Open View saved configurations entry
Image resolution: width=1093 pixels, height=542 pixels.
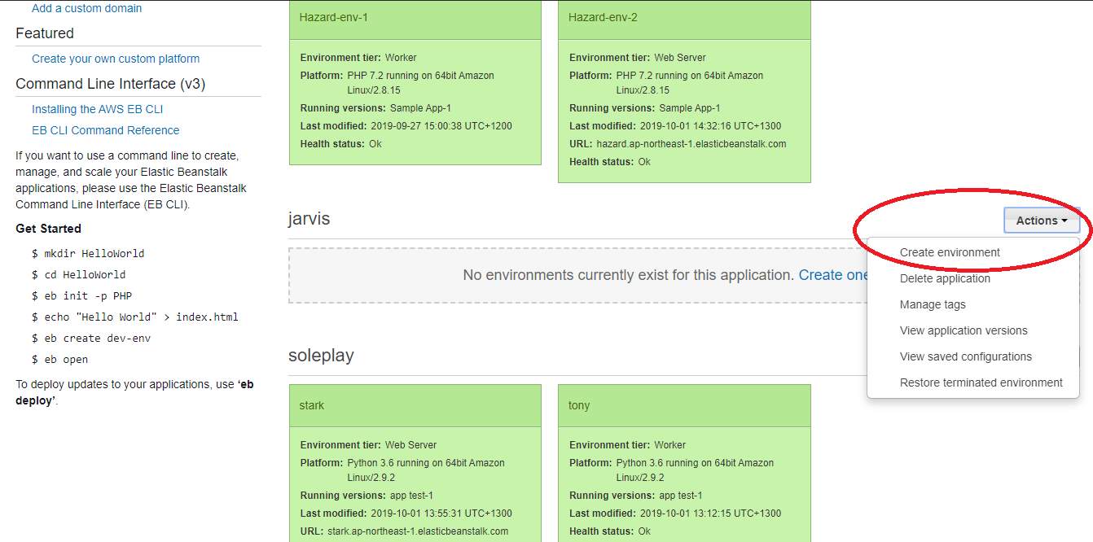click(x=966, y=356)
